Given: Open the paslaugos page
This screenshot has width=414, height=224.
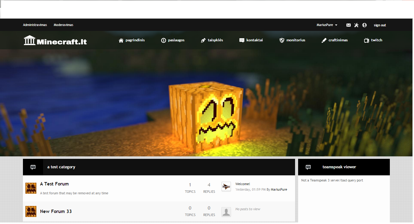Looking at the screenshot, I should point(176,40).
